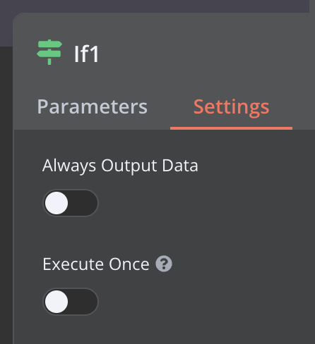Viewport: 315px width, 344px height.
Task: Select the Settings tab
Action: click(231, 107)
